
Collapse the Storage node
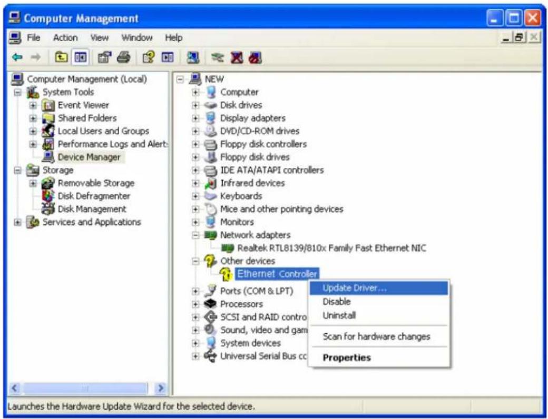pyautogui.click(x=17, y=170)
